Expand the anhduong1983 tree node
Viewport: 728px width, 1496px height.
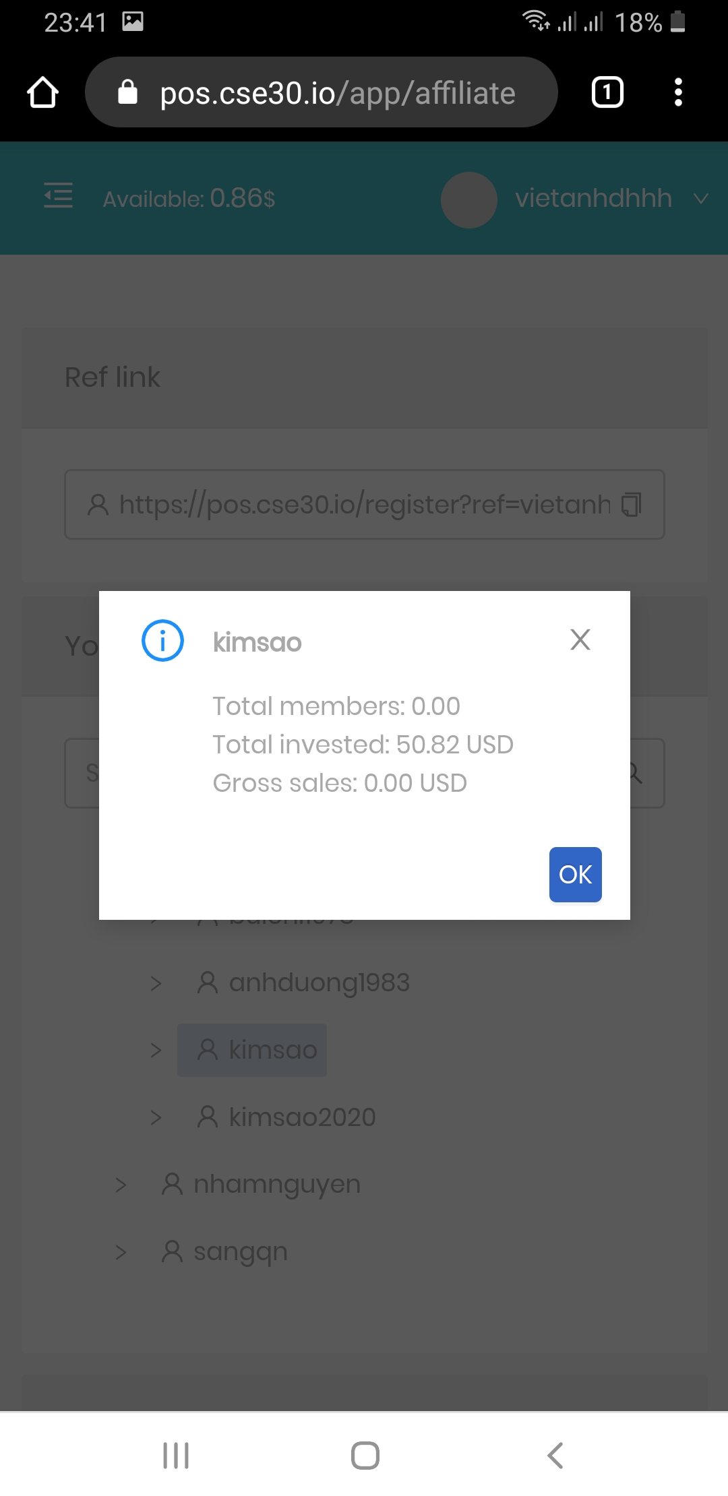(x=156, y=983)
